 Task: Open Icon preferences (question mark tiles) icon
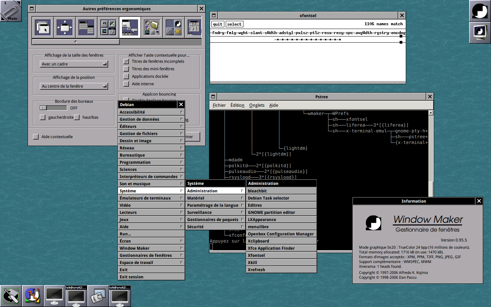point(108,27)
